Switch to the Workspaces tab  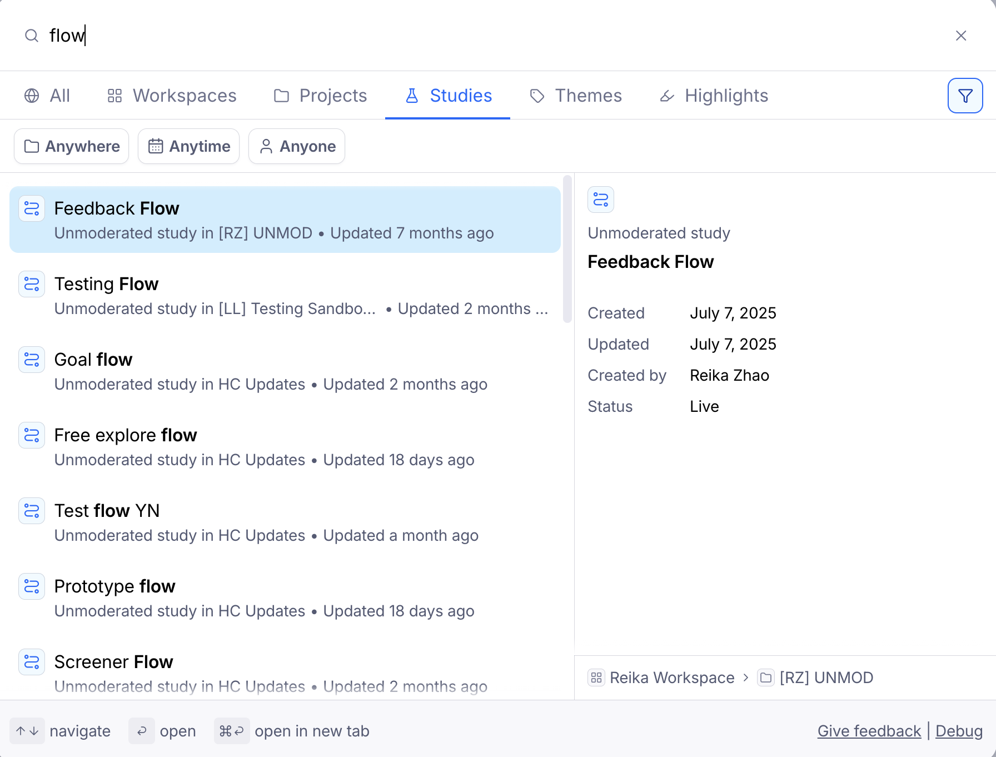pyautogui.click(x=172, y=96)
